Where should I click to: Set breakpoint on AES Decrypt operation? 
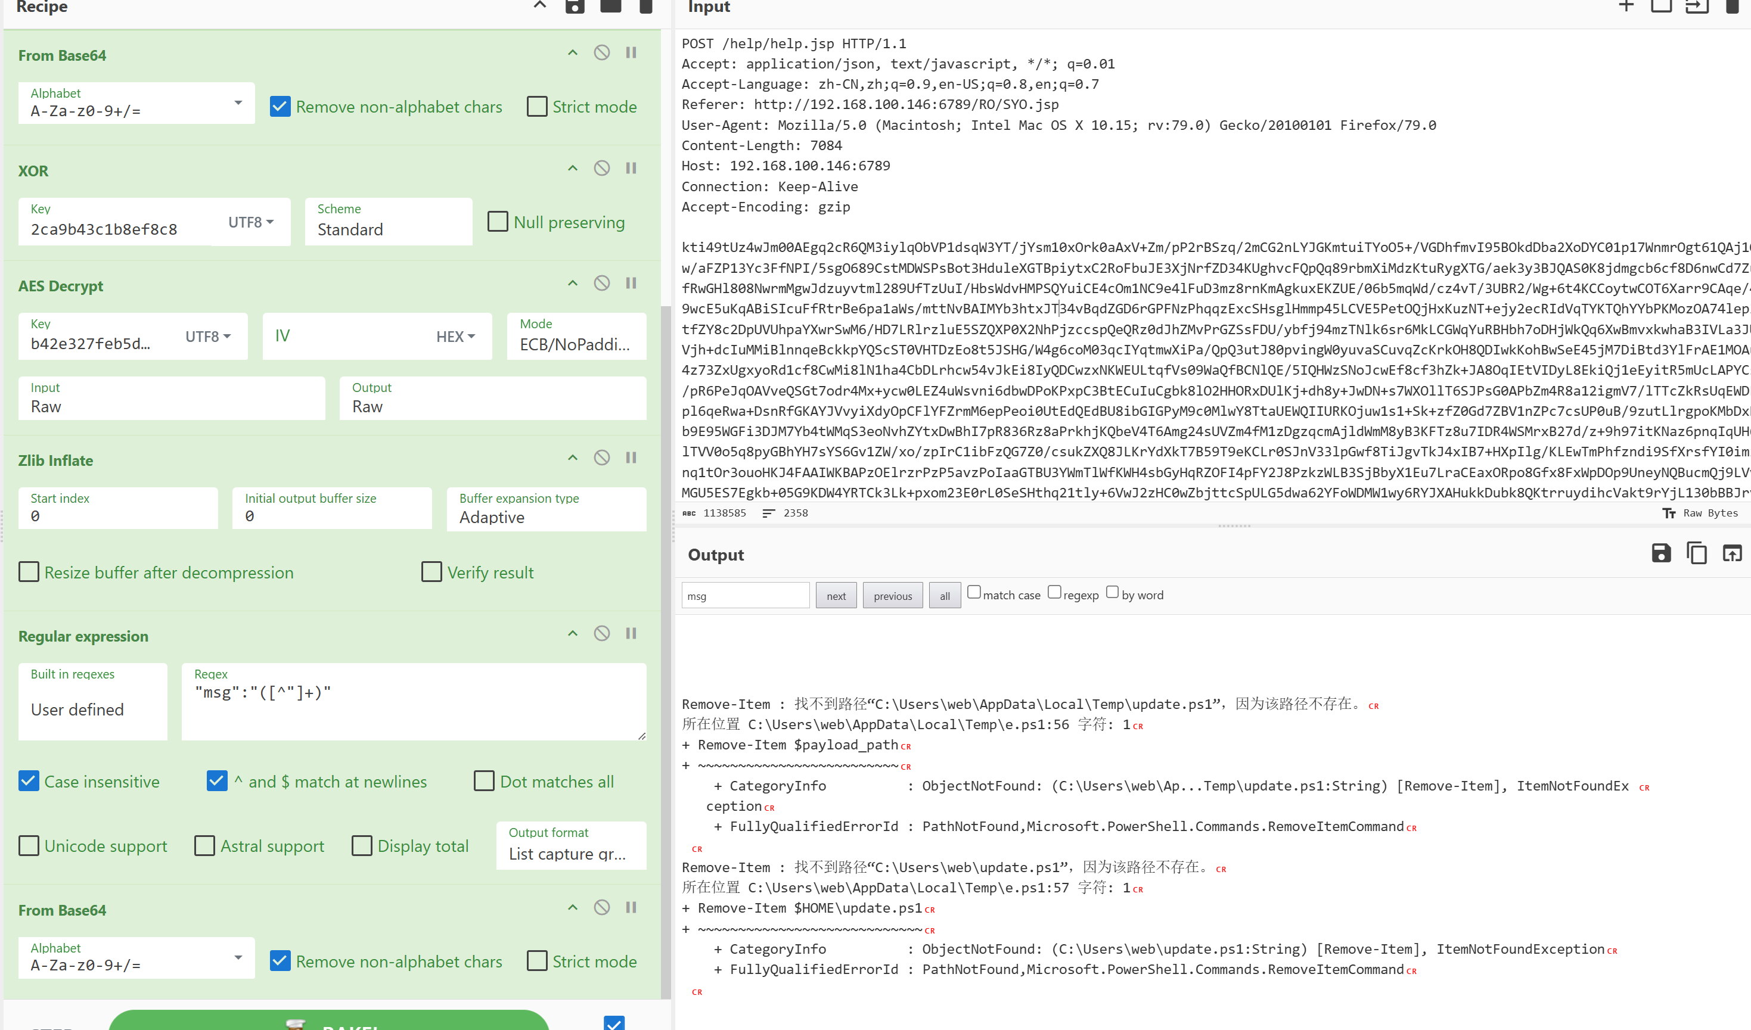click(631, 284)
